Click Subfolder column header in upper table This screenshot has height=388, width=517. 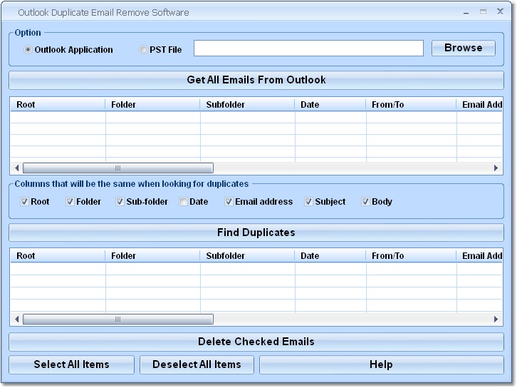pyautogui.click(x=247, y=105)
